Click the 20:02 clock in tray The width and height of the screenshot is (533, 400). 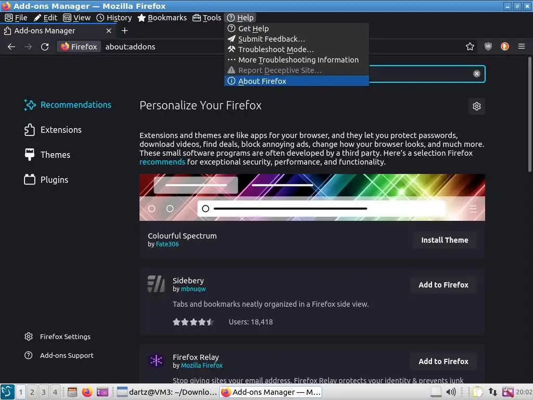click(524, 392)
